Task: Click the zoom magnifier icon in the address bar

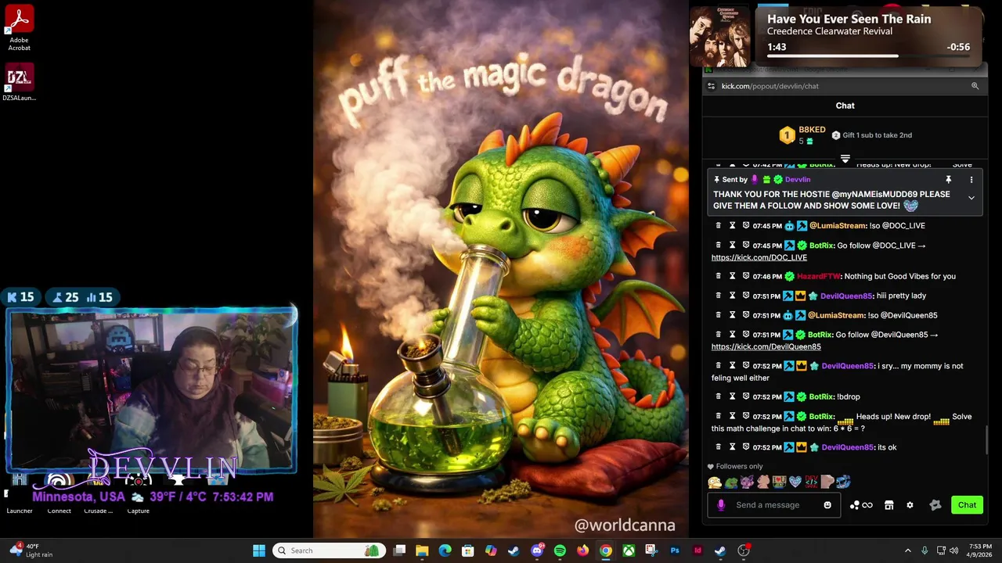Action: click(975, 86)
